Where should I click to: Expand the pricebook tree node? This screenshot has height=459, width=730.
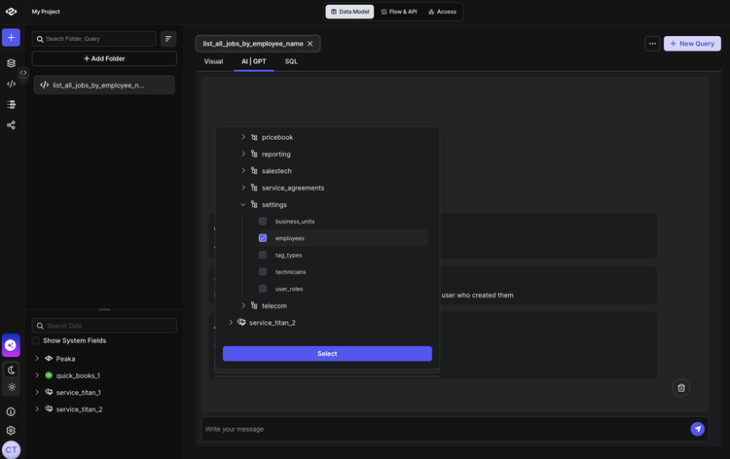pyautogui.click(x=243, y=137)
